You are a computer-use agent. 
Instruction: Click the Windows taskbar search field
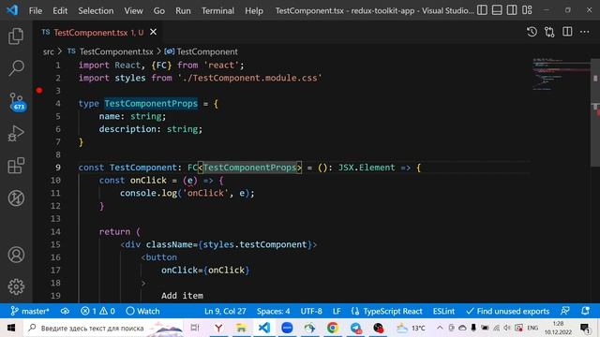(103, 328)
